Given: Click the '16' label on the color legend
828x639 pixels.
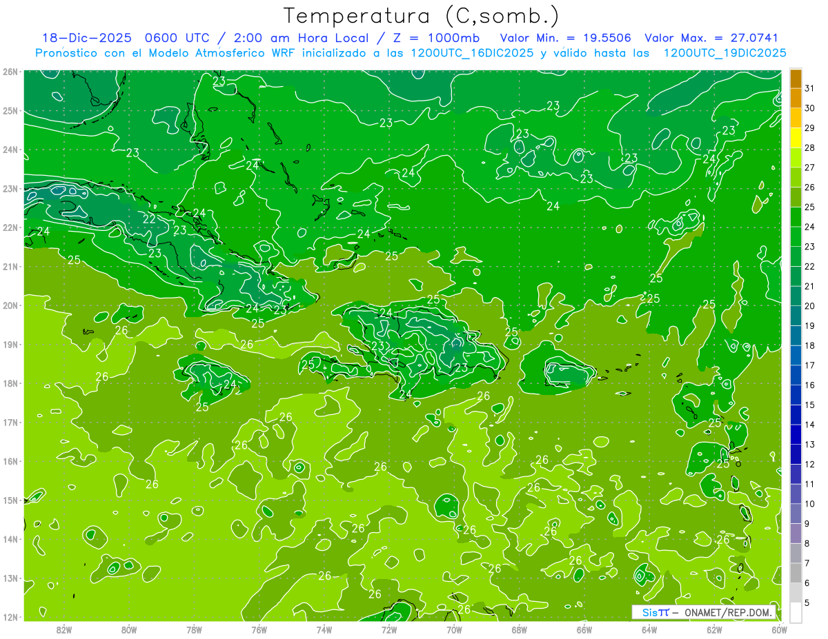Looking at the screenshot, I should [810, 385].
